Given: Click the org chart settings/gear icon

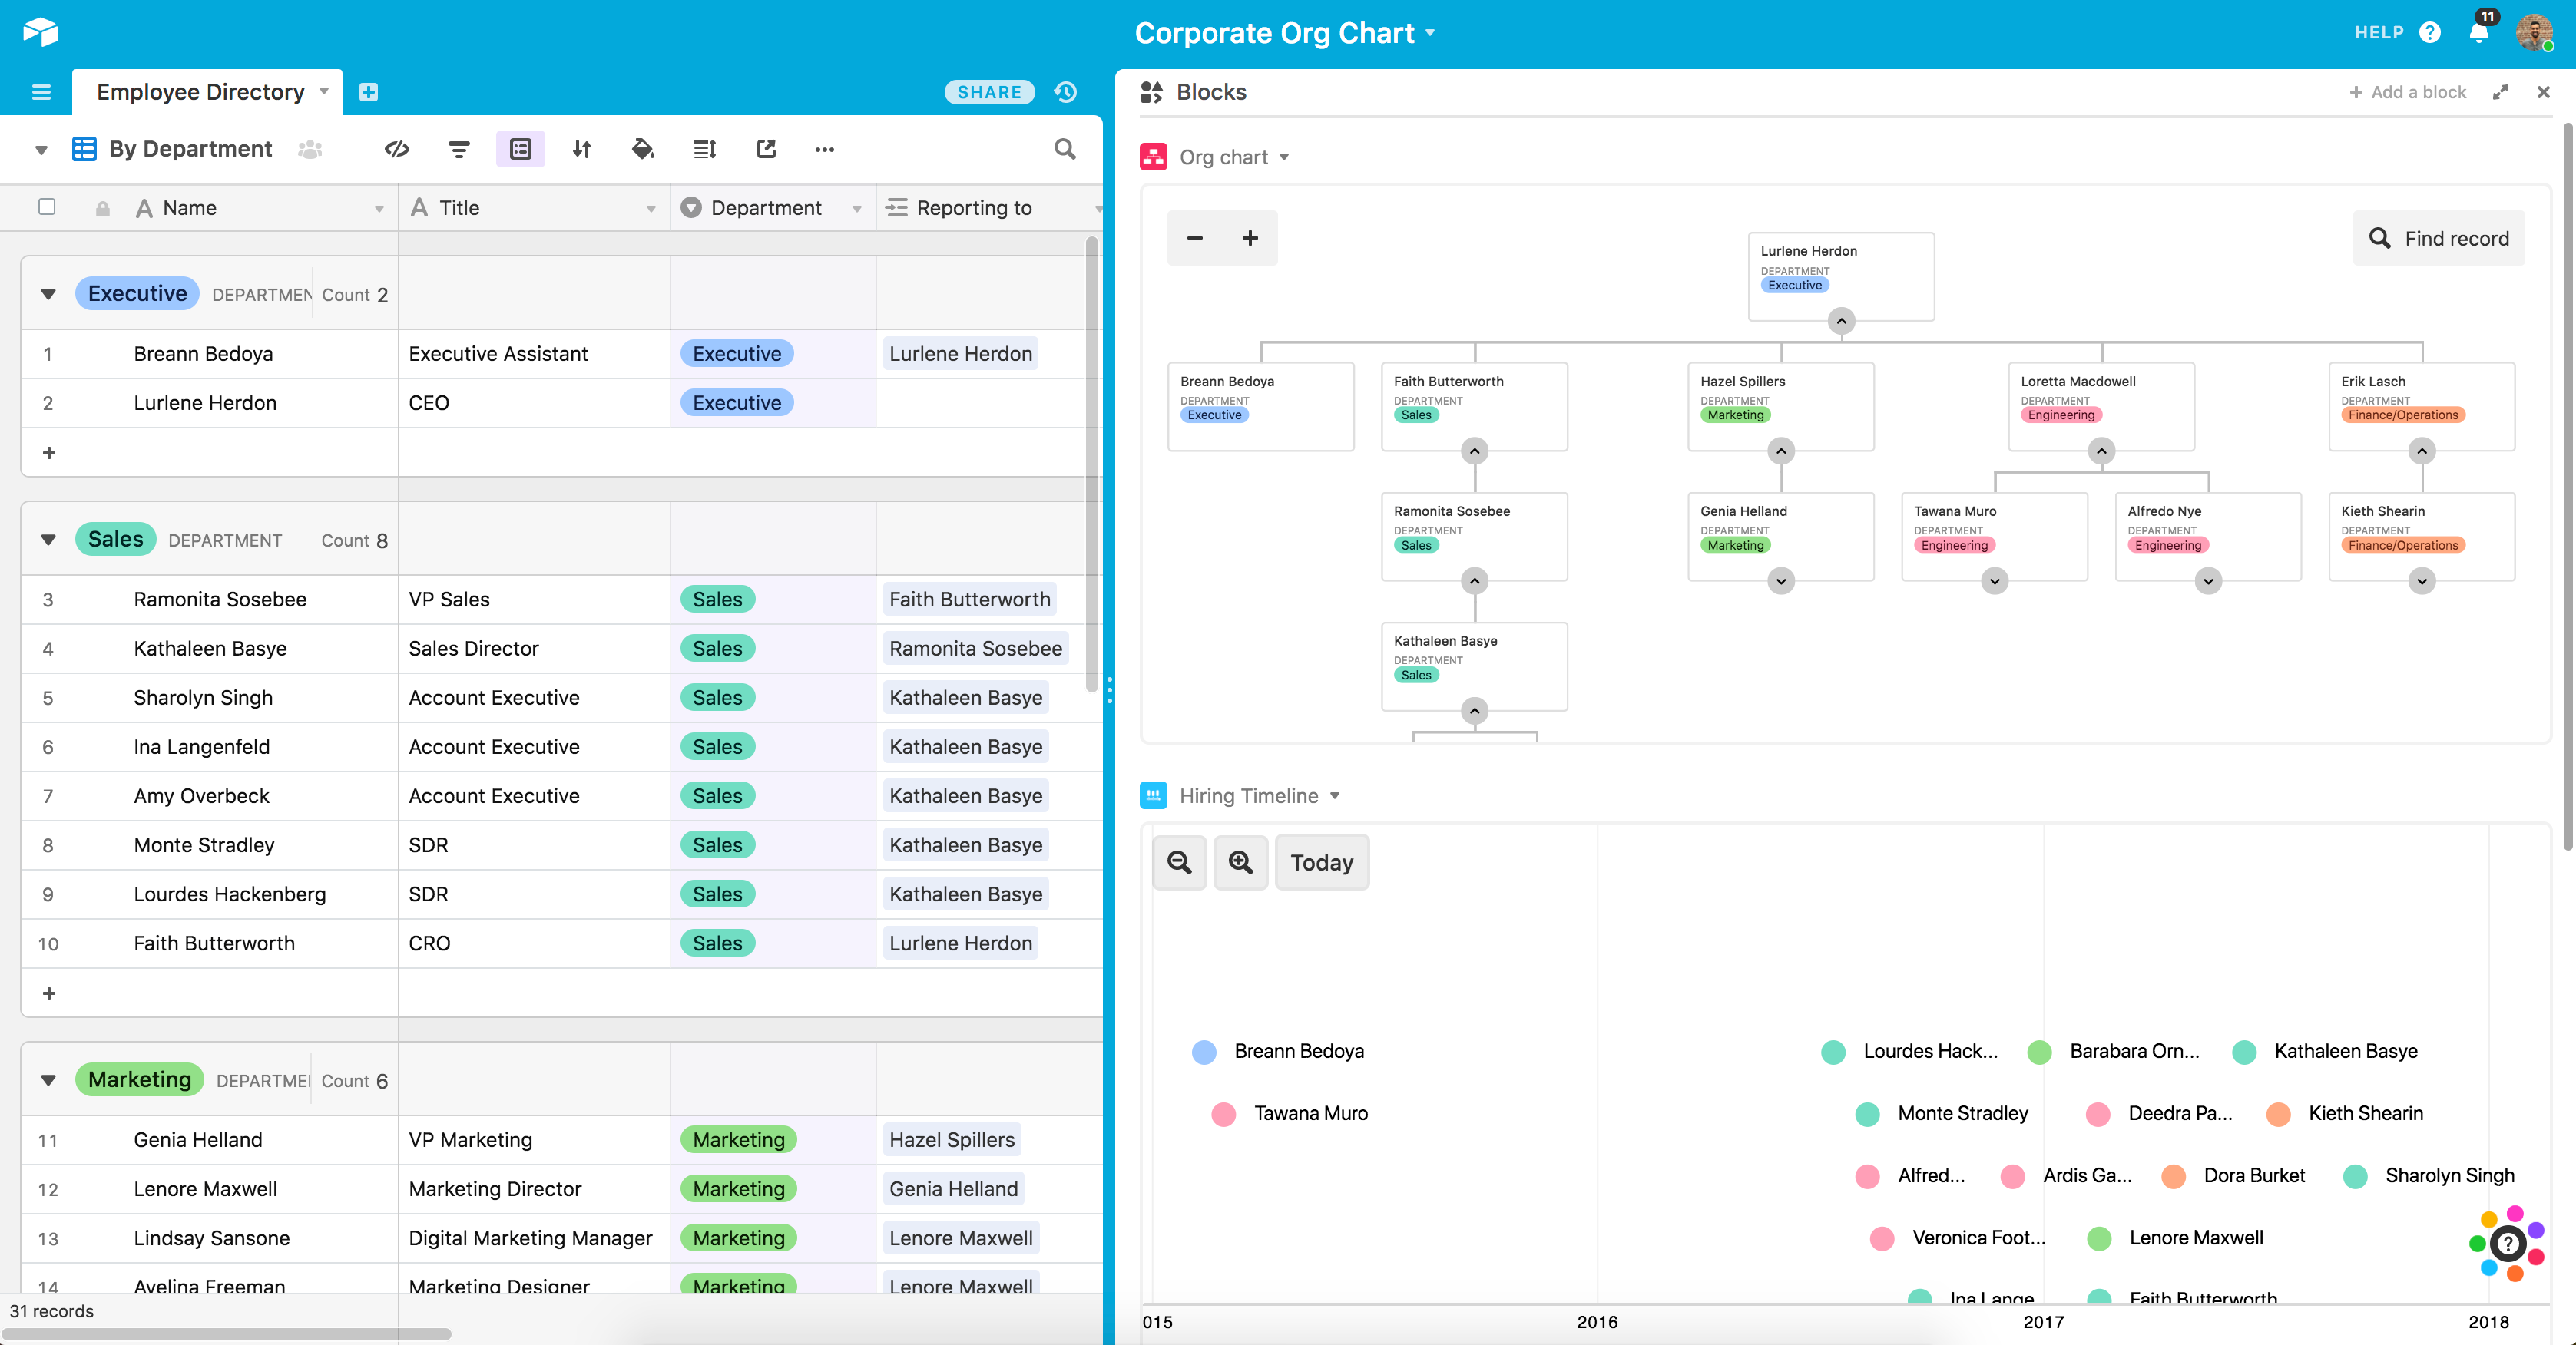Looking at the screenshot, I should (x=1285, y=155).
